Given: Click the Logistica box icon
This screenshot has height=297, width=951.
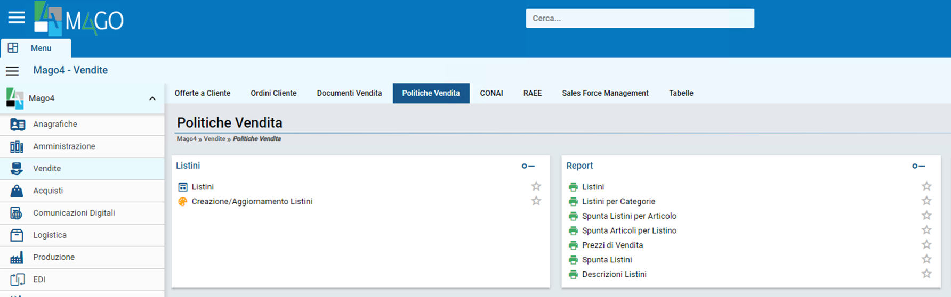Looking at the screenshot, I should pyautogui.click(x=17, y=235).
